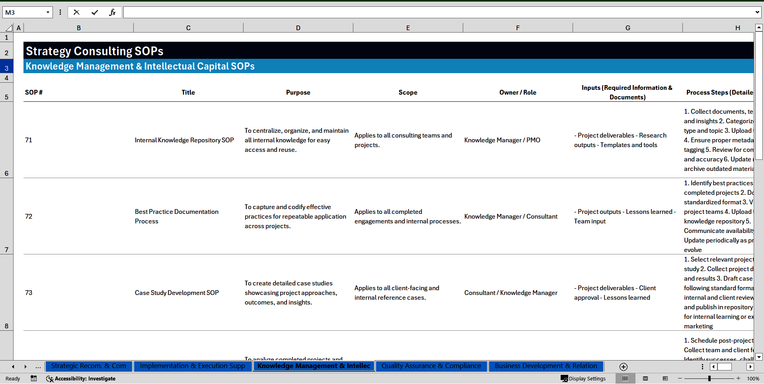Select 'Applies to all completed engagements' cell
This screenshot has width=764, height=384.
(x=408, y=216)
